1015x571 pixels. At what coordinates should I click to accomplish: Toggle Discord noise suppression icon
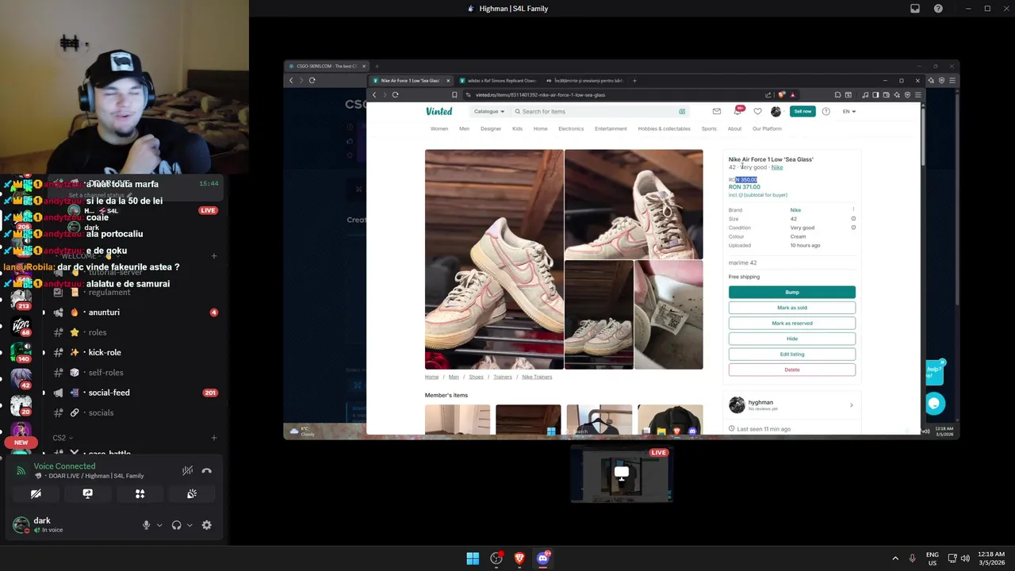[187, 470]
